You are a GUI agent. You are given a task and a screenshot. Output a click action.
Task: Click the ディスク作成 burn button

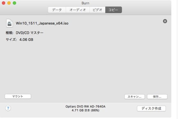pos(151,108)
